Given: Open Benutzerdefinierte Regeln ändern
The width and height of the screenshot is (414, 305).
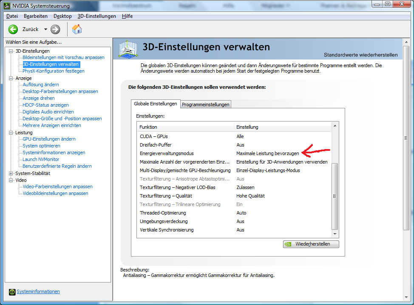Looking at the screenshot, I should tap(57, 166).
